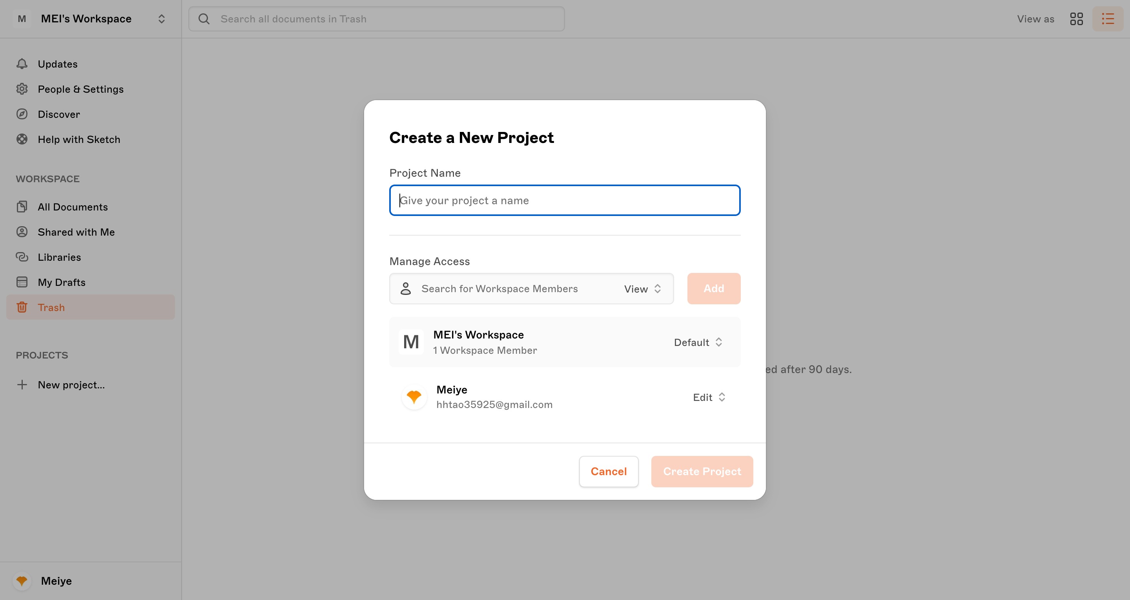This screenshot has height=600, width=1130.
Task: Click the People & Settings gear icon
Action: 22,89
